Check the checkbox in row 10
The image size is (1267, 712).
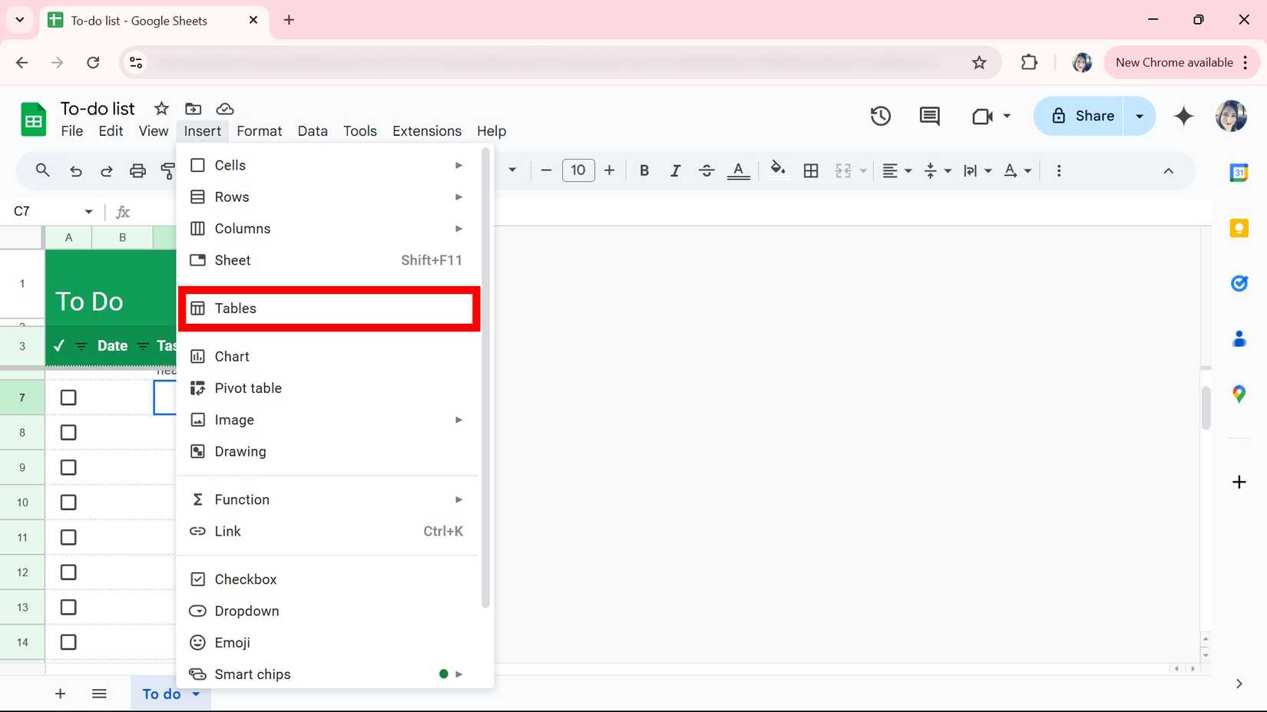tap(68, 503)
